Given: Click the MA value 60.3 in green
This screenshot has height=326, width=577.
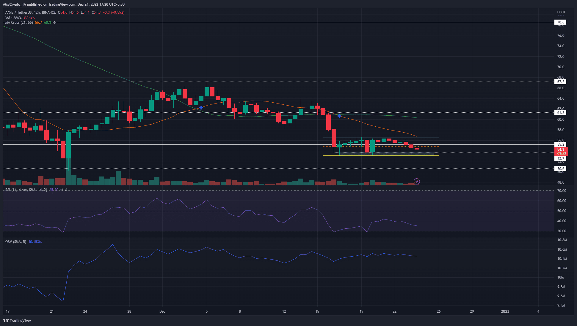Looking at the screenshot, I should point(48,23).
